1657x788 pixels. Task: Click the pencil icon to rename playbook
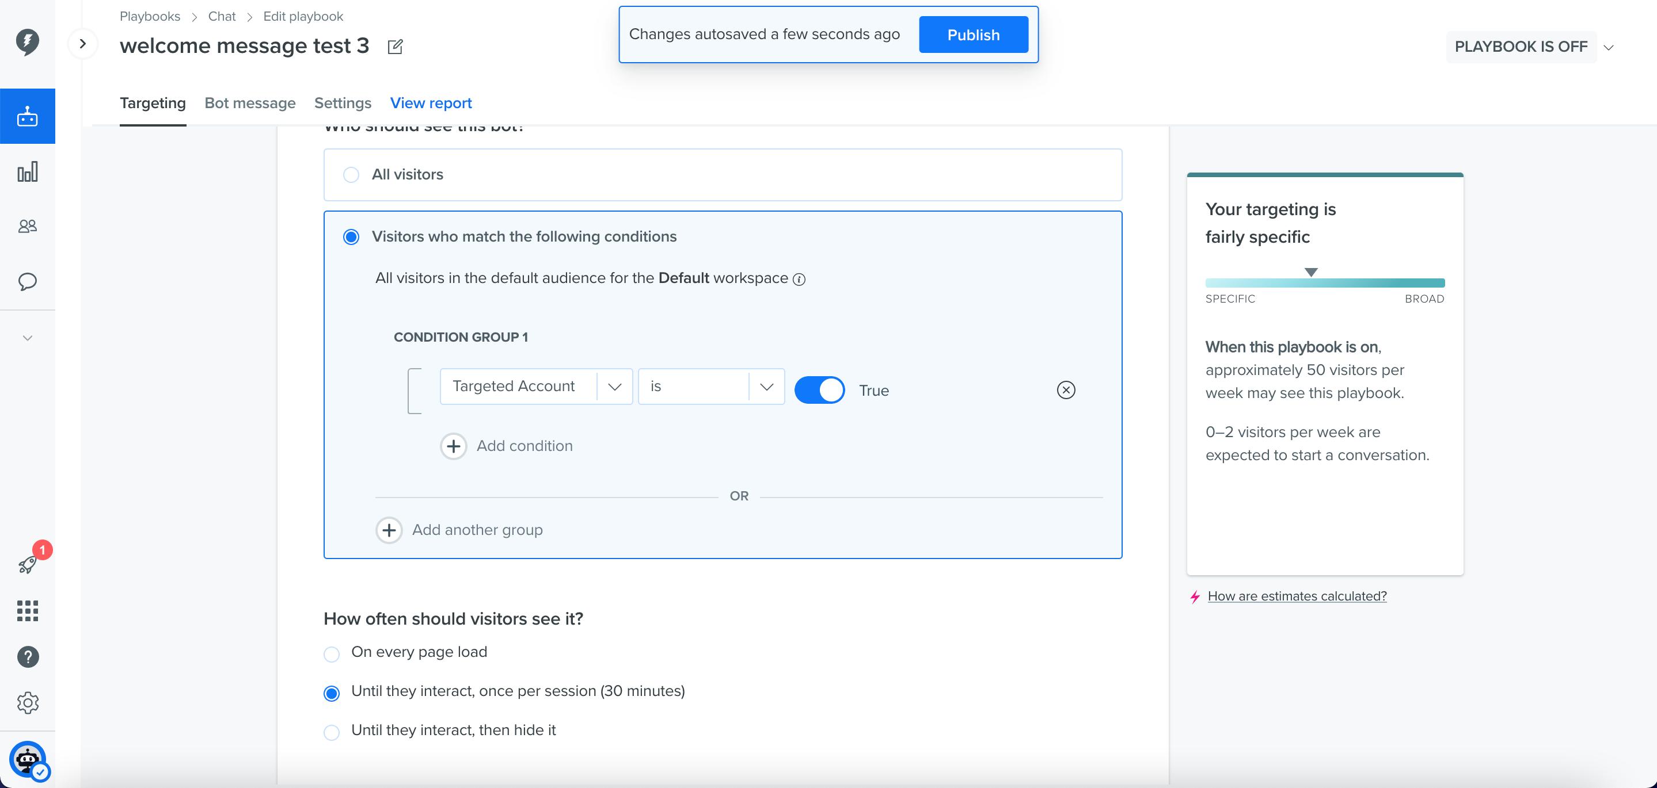395,46
